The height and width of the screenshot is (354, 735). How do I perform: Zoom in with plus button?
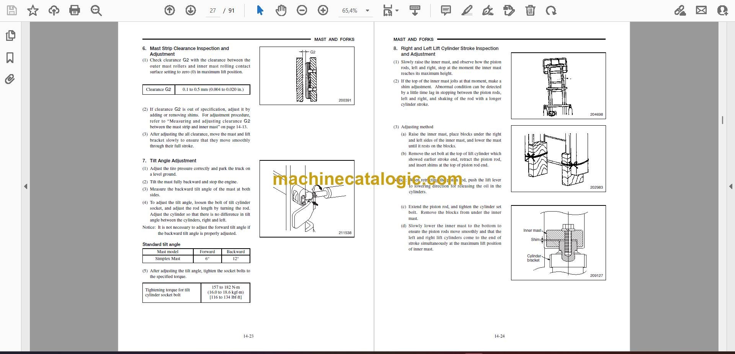click(323, 10)
